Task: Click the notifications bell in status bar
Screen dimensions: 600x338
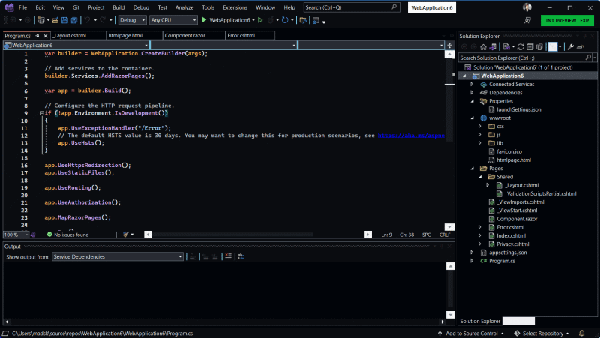Action: coord(582,334)
